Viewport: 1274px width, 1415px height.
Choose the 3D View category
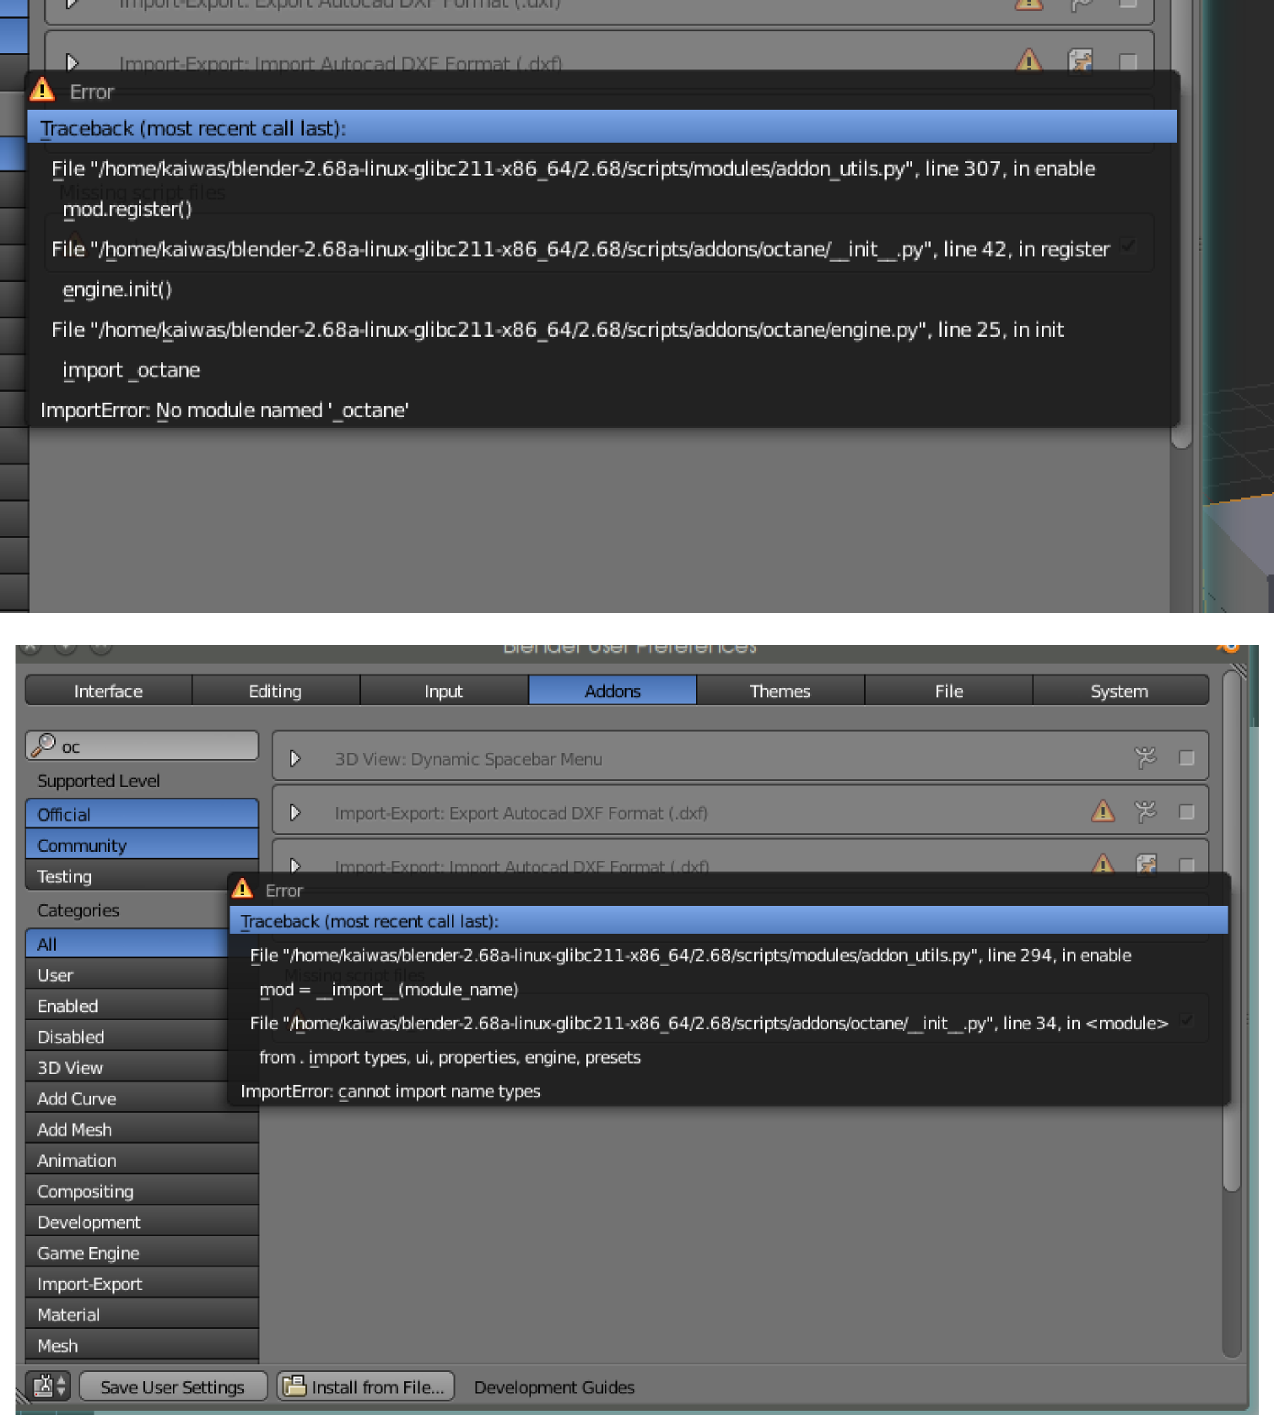click(x=127, y=1067)
